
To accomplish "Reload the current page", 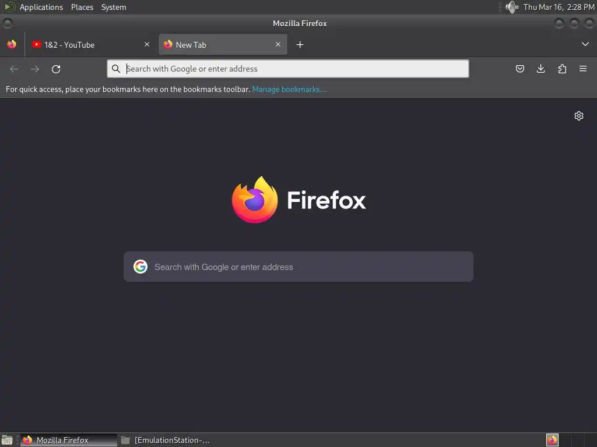I will click(56, 69).
